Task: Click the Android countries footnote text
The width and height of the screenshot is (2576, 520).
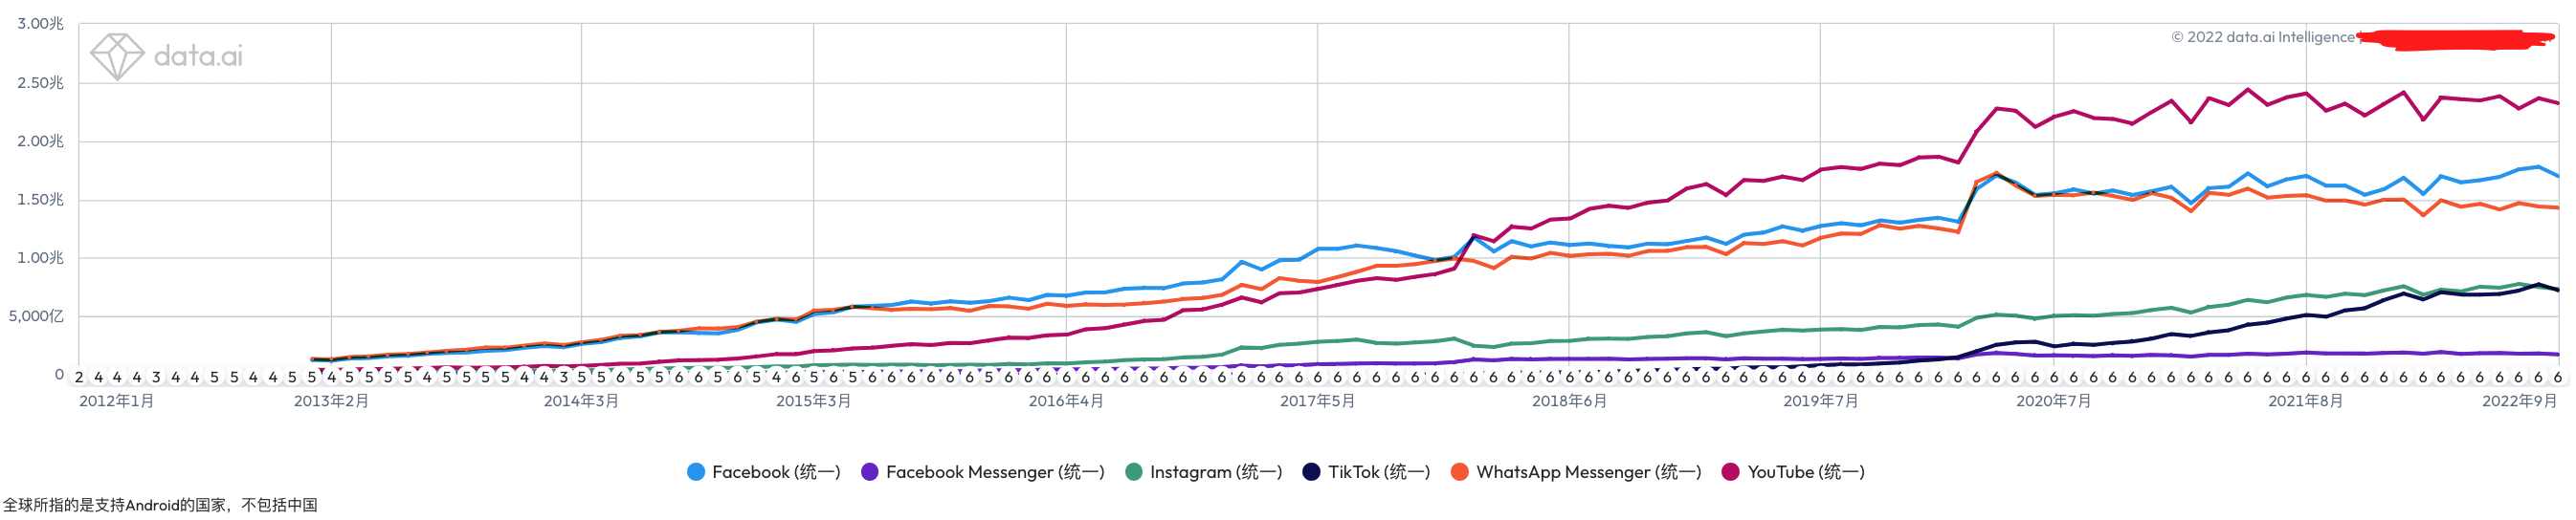Action: coord(160,505)
